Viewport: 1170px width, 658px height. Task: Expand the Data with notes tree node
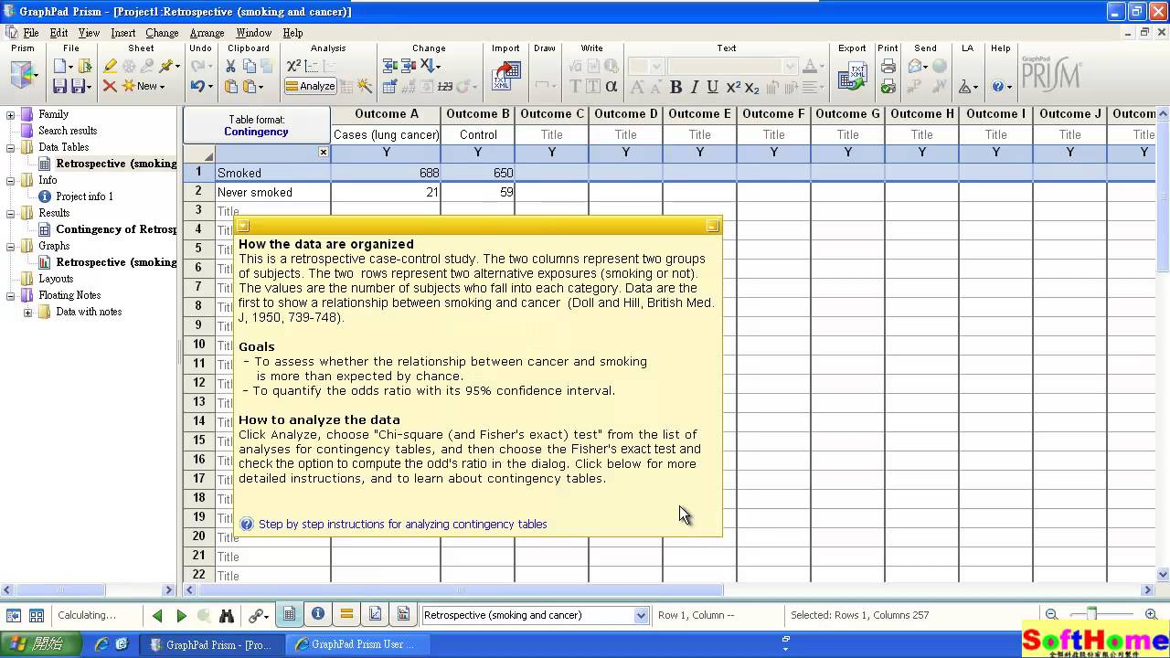28,313
